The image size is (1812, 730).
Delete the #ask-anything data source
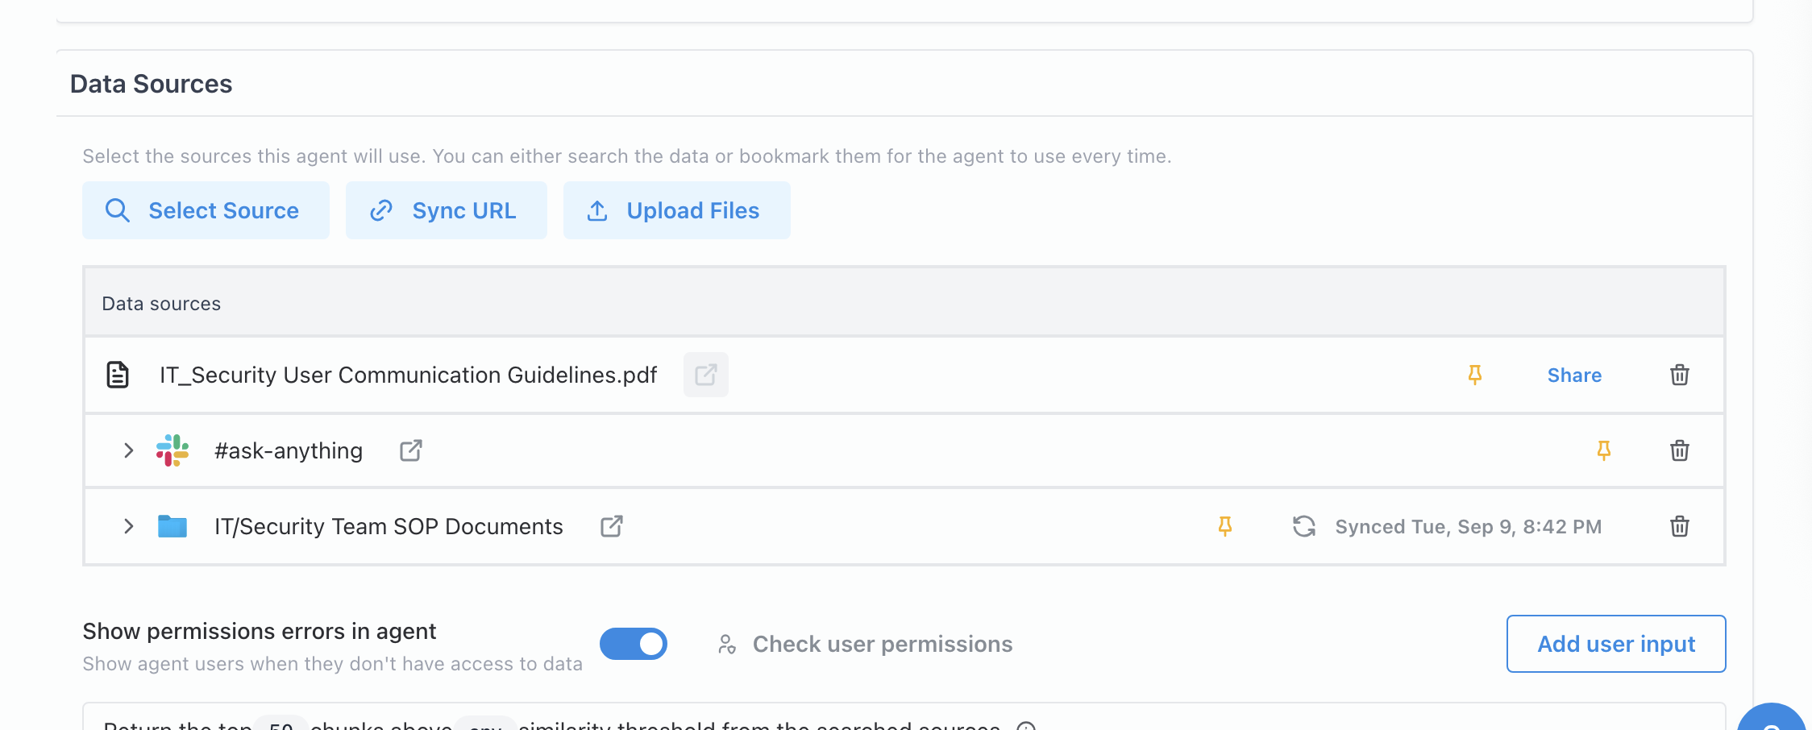[1680, 450]
